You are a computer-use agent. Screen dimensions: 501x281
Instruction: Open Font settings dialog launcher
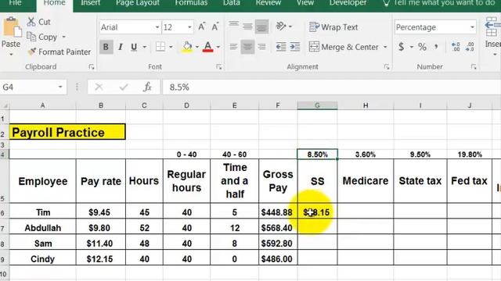point(219,66)
